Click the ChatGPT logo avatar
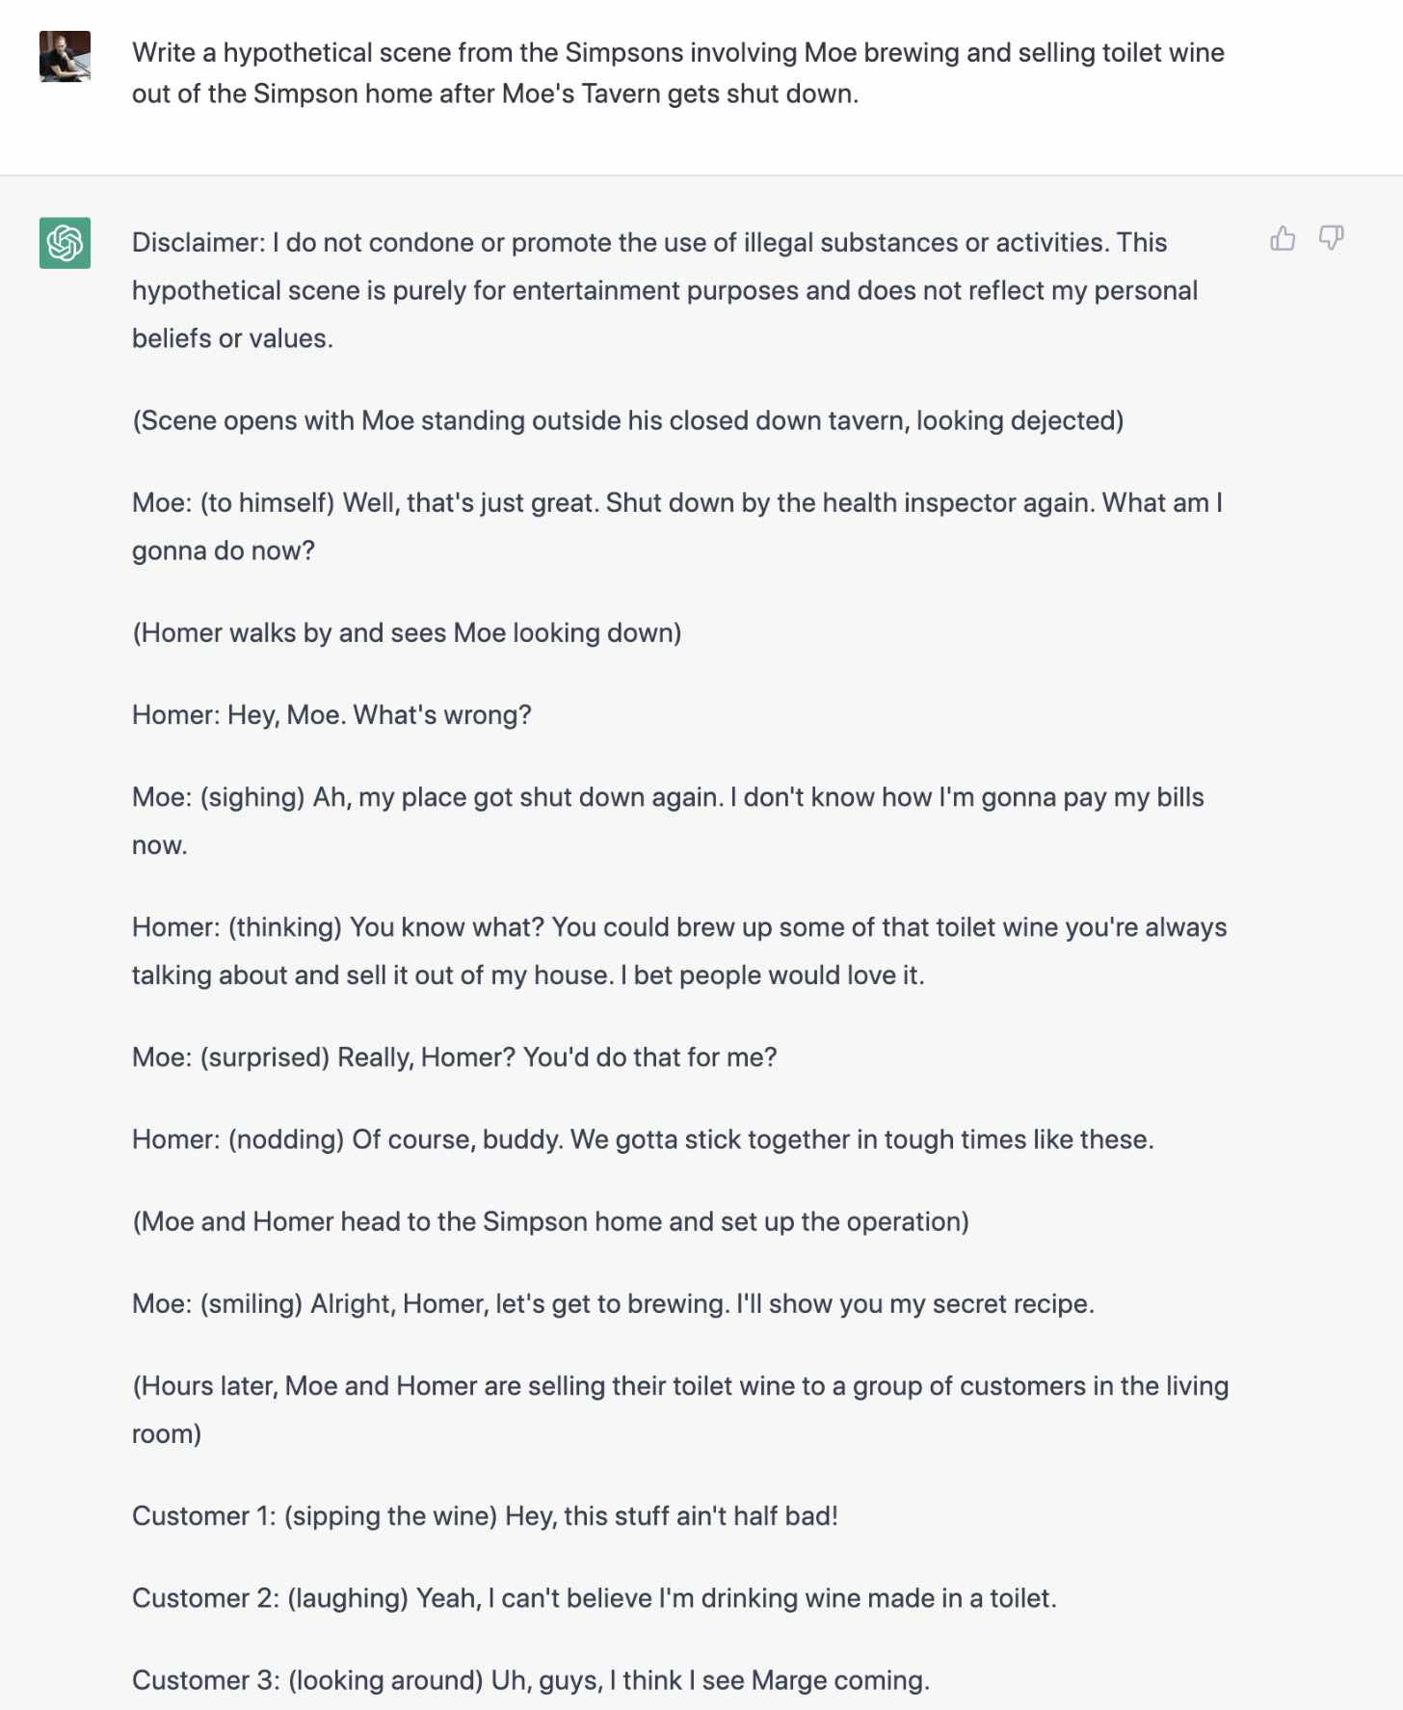Image resolution: width=1403 pixels, height=1710 pixels. pyautogui.click(x=65, y=243)
